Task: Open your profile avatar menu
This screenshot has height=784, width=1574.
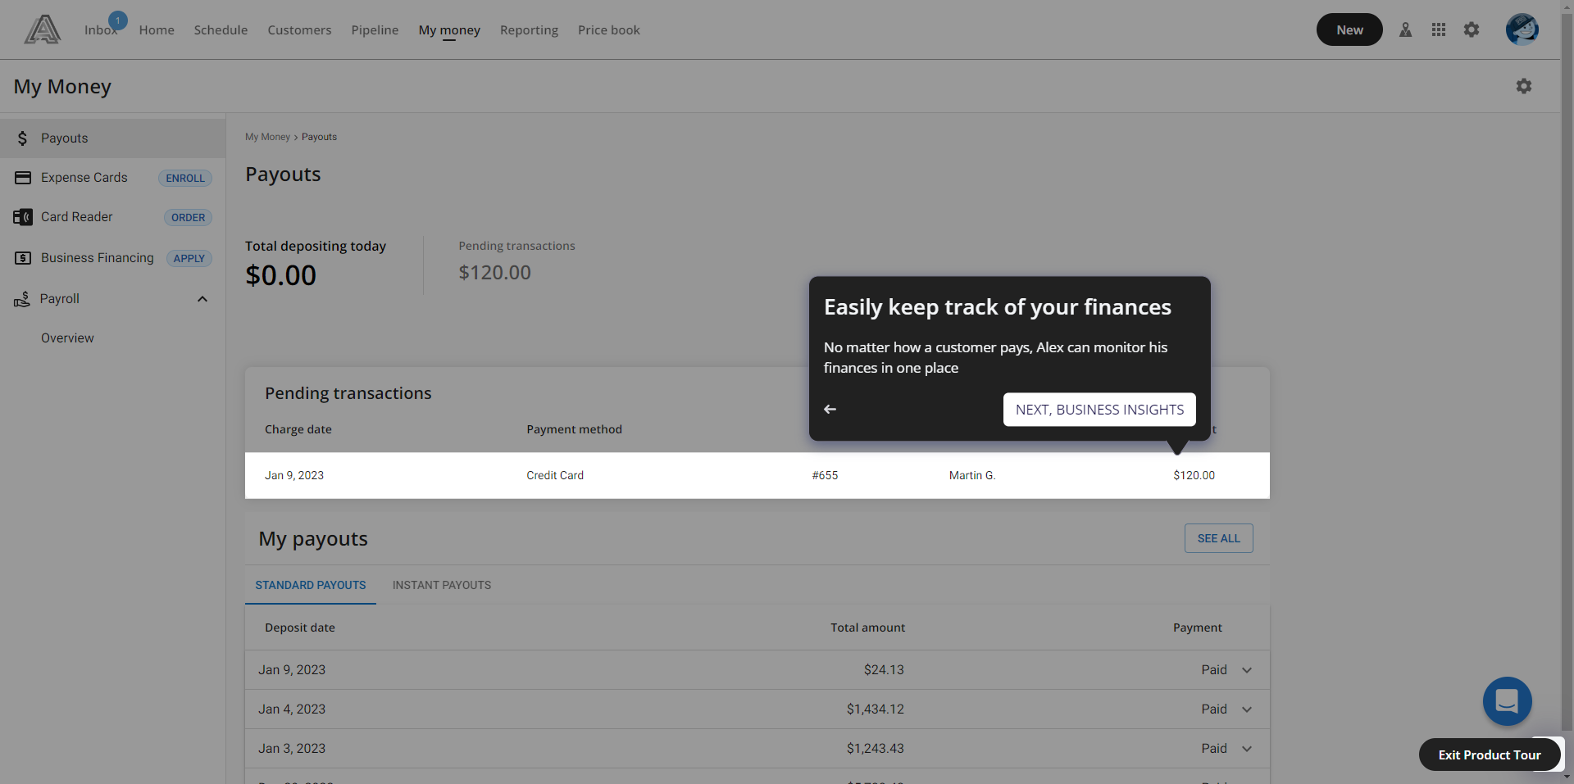Action: coord(1522,29)
